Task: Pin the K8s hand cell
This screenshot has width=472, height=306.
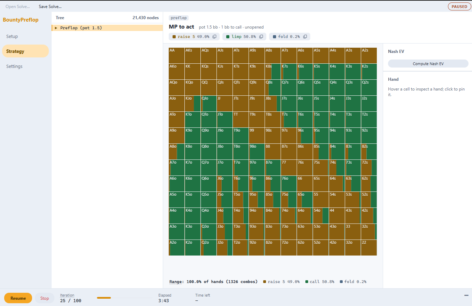Action: coord(273,71)
